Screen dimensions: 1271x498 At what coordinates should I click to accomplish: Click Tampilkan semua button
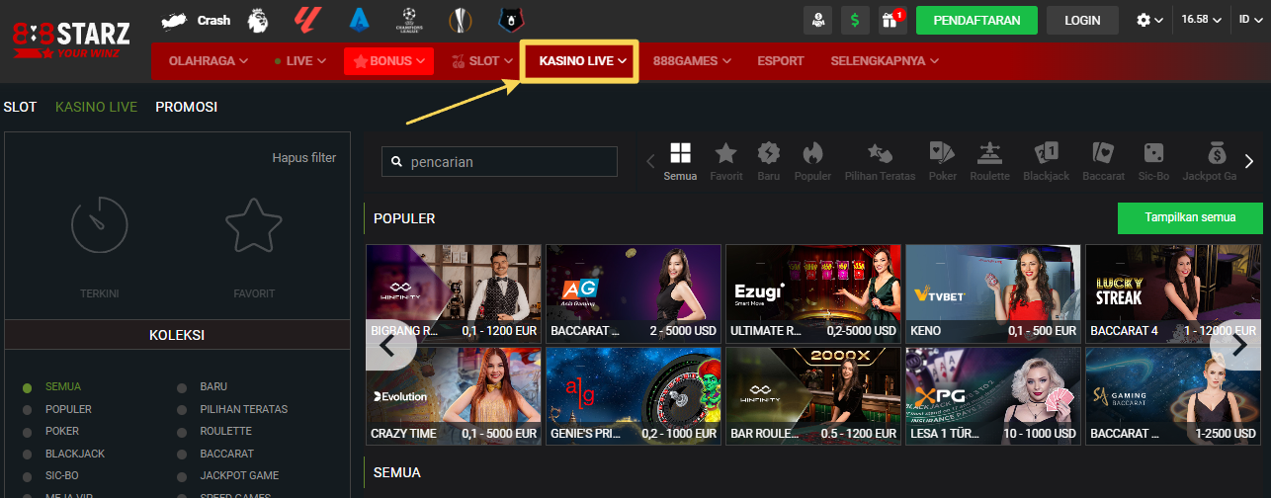tap(1190, 217)
